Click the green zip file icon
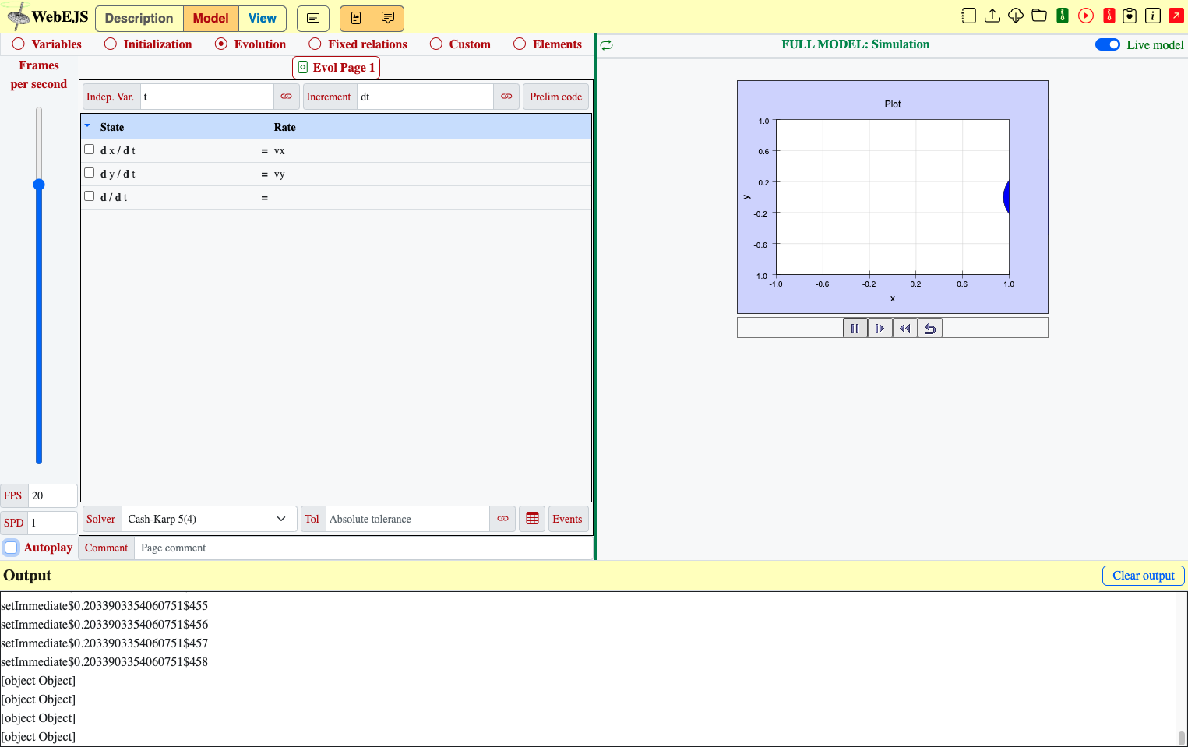1188x747 pixels. tap(1063, 16)
